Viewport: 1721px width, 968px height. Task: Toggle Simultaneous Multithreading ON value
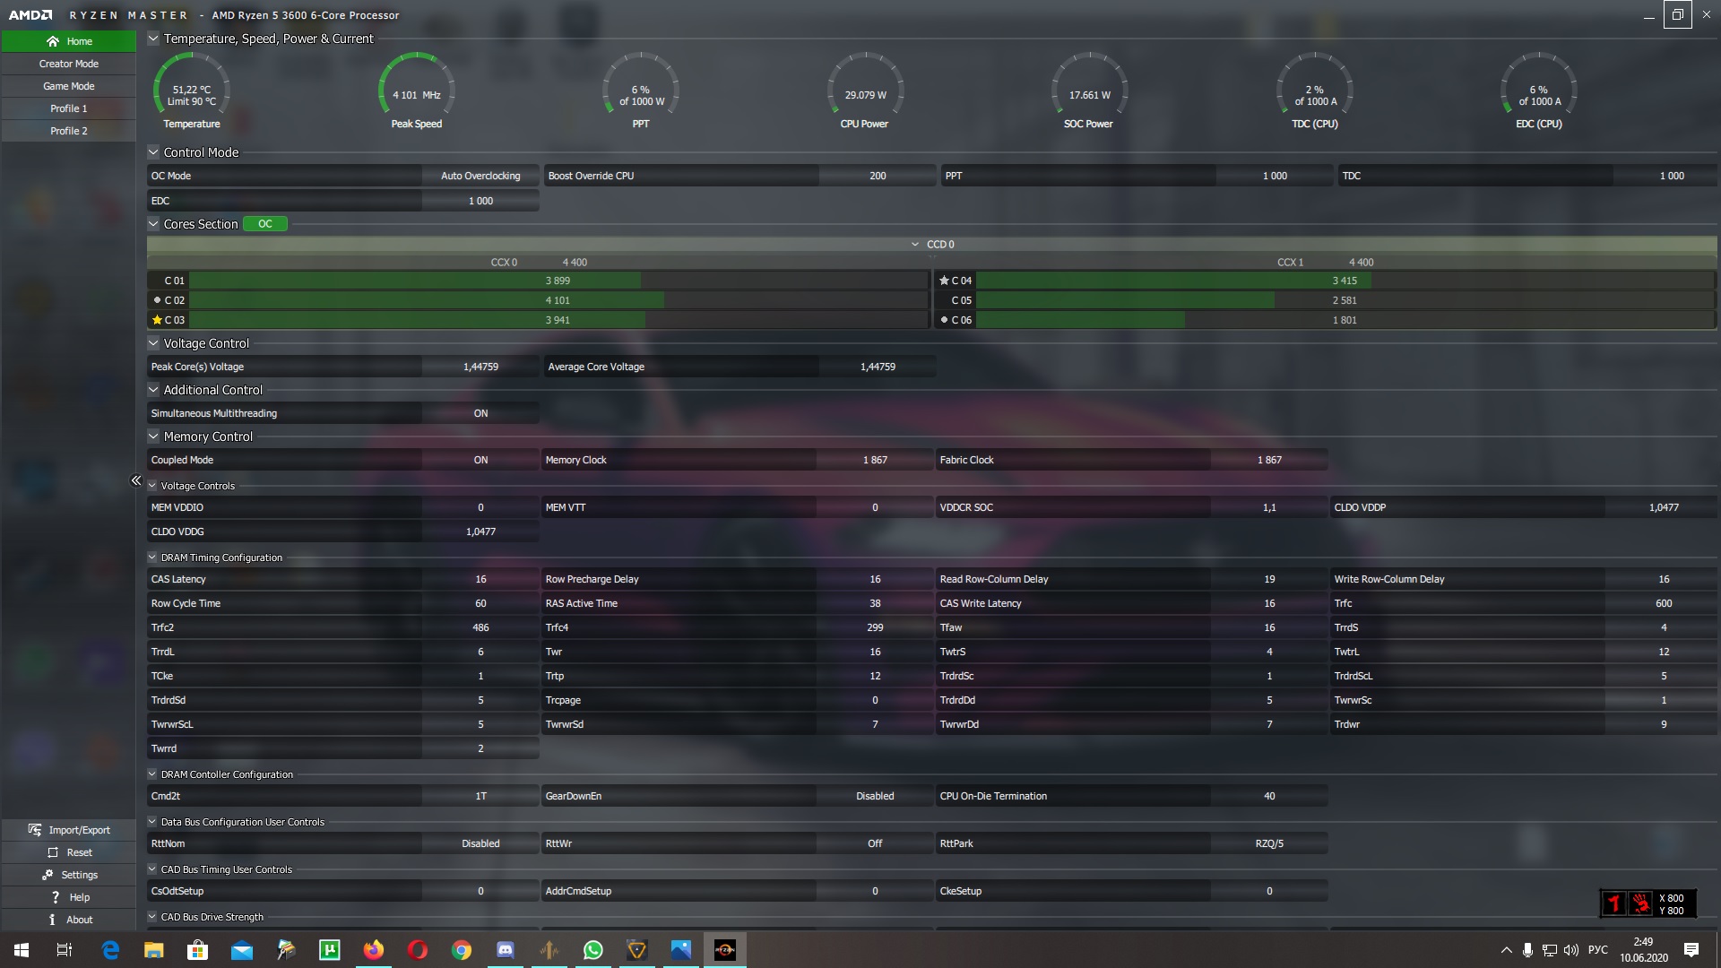pos(480,413)
